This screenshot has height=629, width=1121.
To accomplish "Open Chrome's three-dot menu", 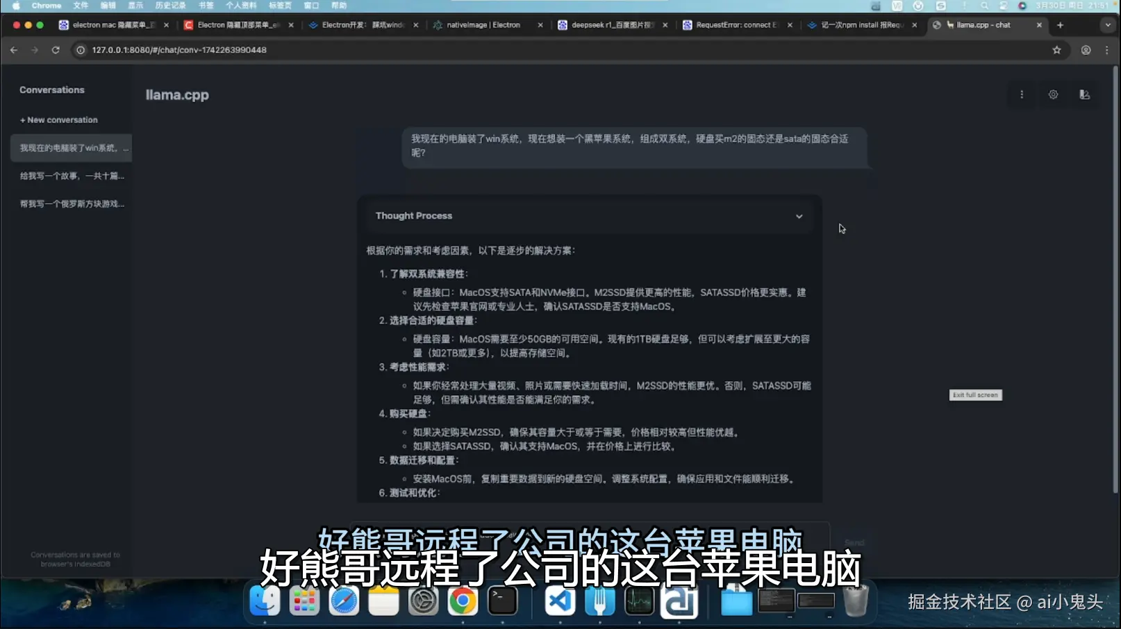I will click(1107, 50).
